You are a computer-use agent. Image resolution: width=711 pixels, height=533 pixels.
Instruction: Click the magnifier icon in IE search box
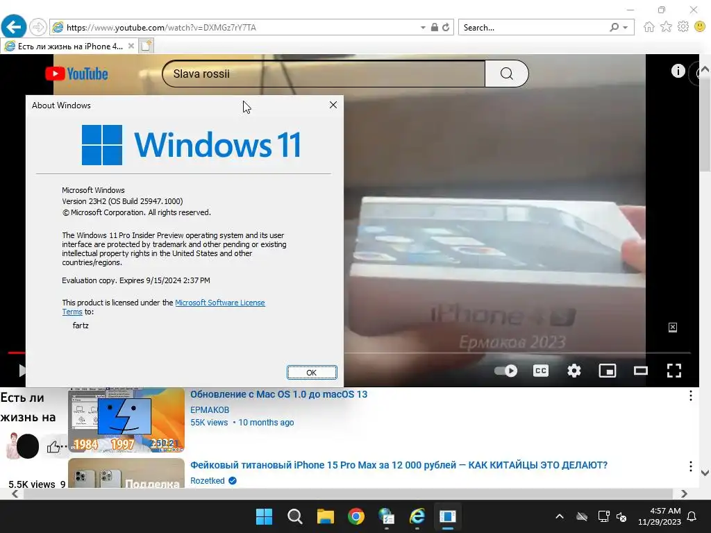click(x=614, y=27)
